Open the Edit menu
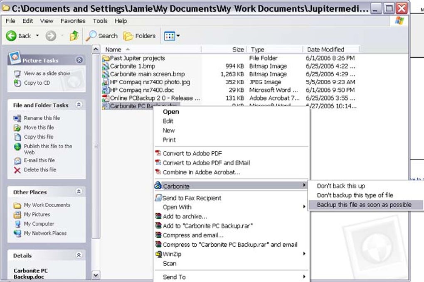The image size is (424, 282). coord(27,21)
